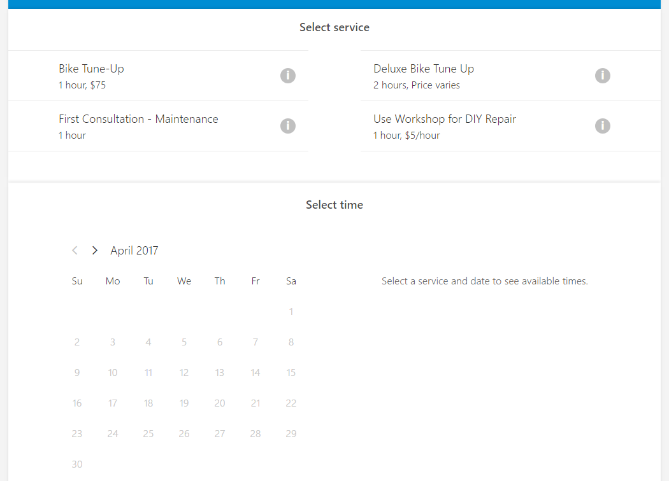Image resolution: width=669 pixels, height=481 pixels.
Task: Select the Bike Tune-Up service
Action: (91, 75)
